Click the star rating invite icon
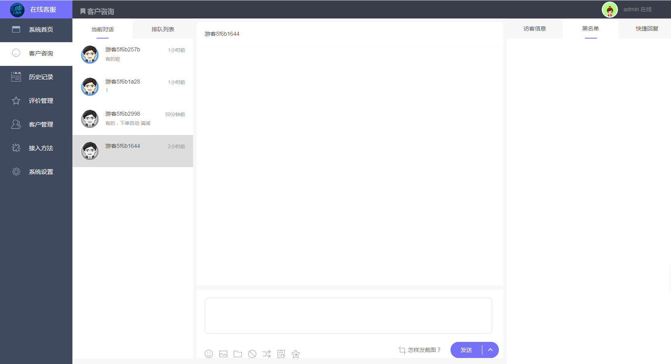 point(296,354)
